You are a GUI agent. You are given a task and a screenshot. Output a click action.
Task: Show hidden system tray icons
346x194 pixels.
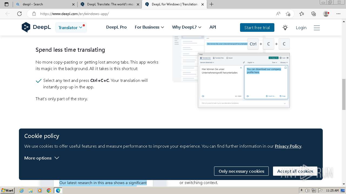point(302,190)
